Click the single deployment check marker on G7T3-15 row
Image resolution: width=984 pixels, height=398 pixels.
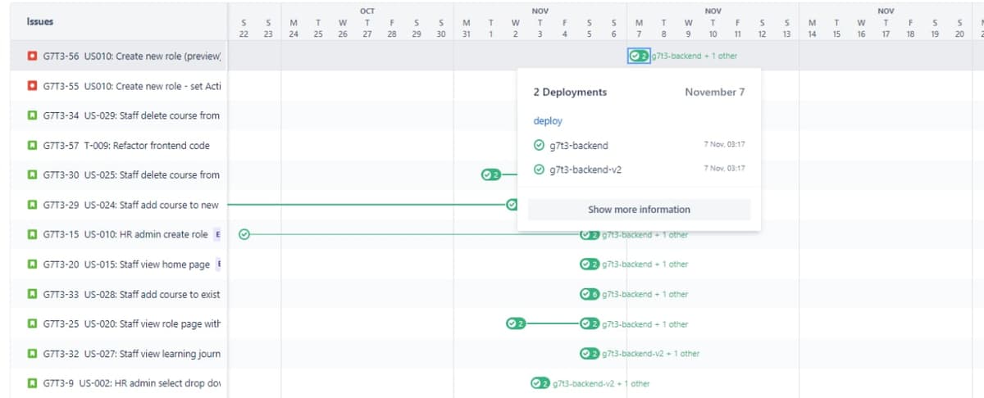[x=244, y=234]
